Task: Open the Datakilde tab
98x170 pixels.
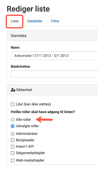Action: (35, 21)
